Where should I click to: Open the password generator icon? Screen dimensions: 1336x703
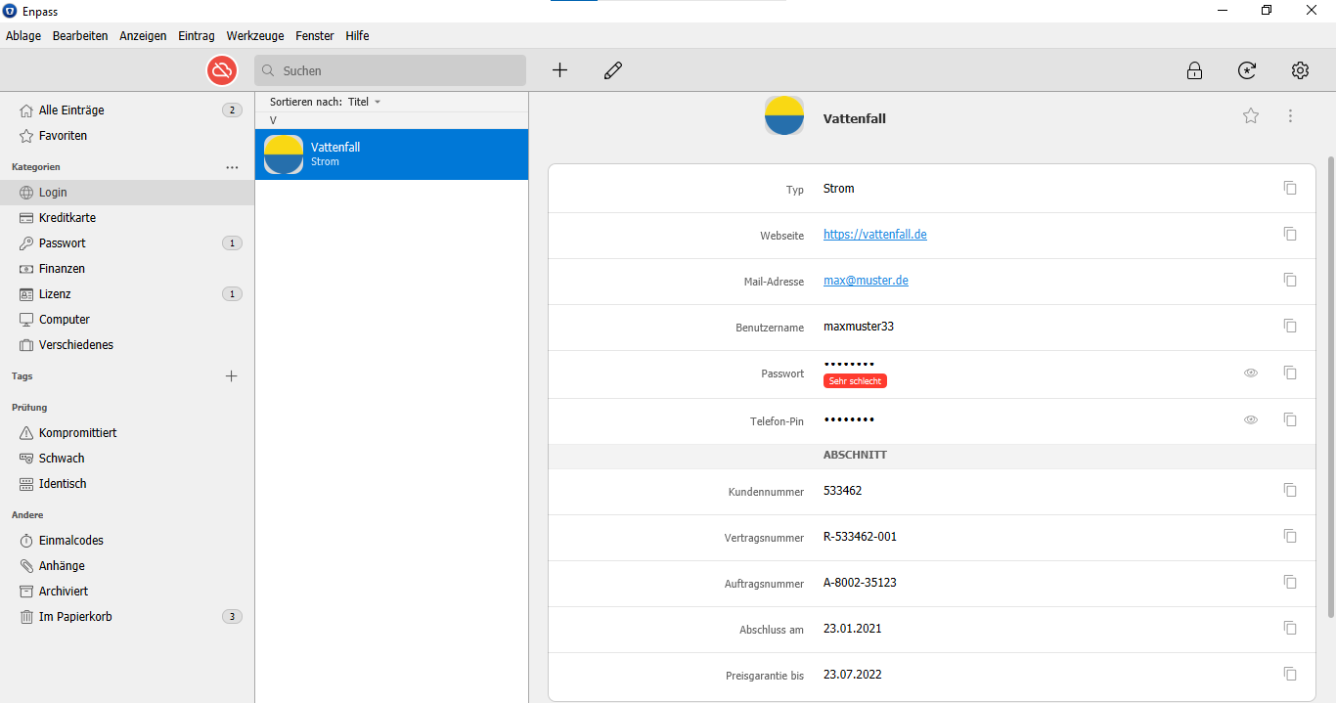tap(1247, 70)
